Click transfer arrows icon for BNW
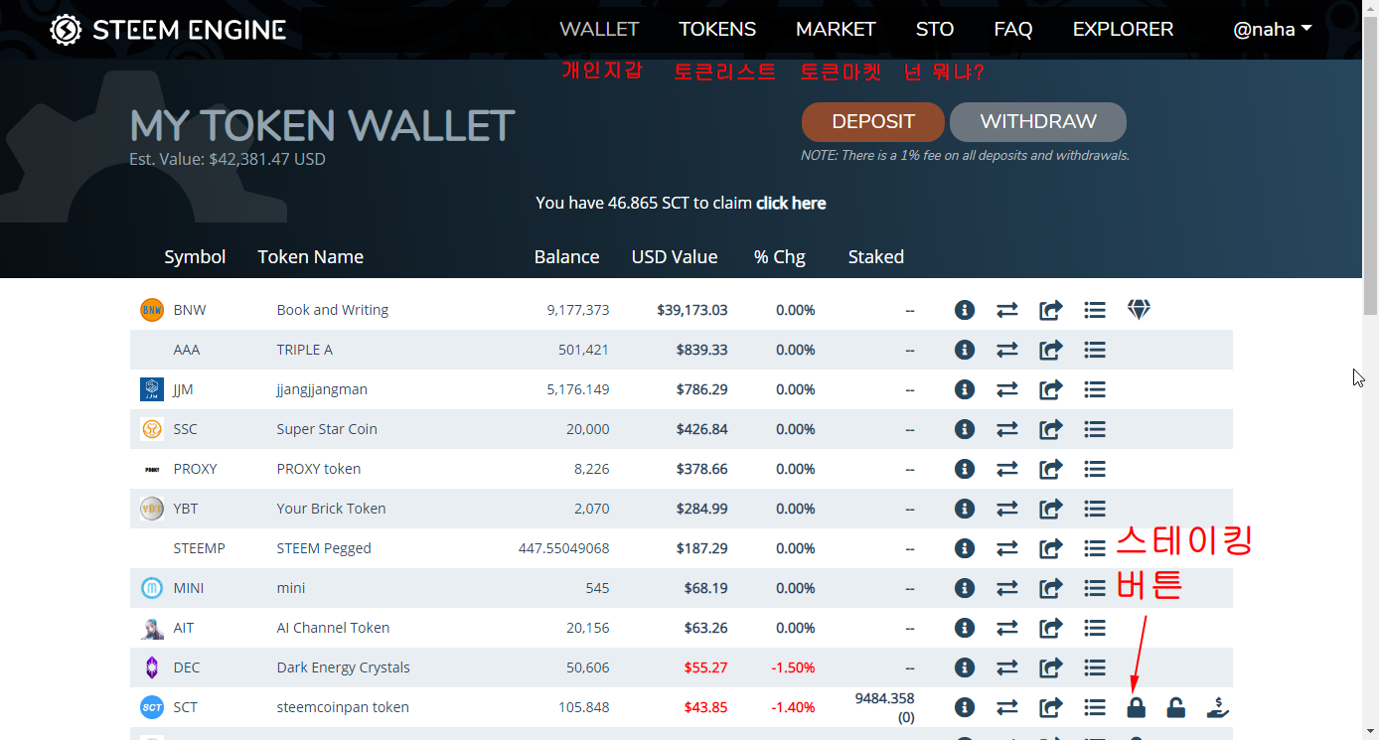This screenshot has width=1379, height=740. 1007,310
